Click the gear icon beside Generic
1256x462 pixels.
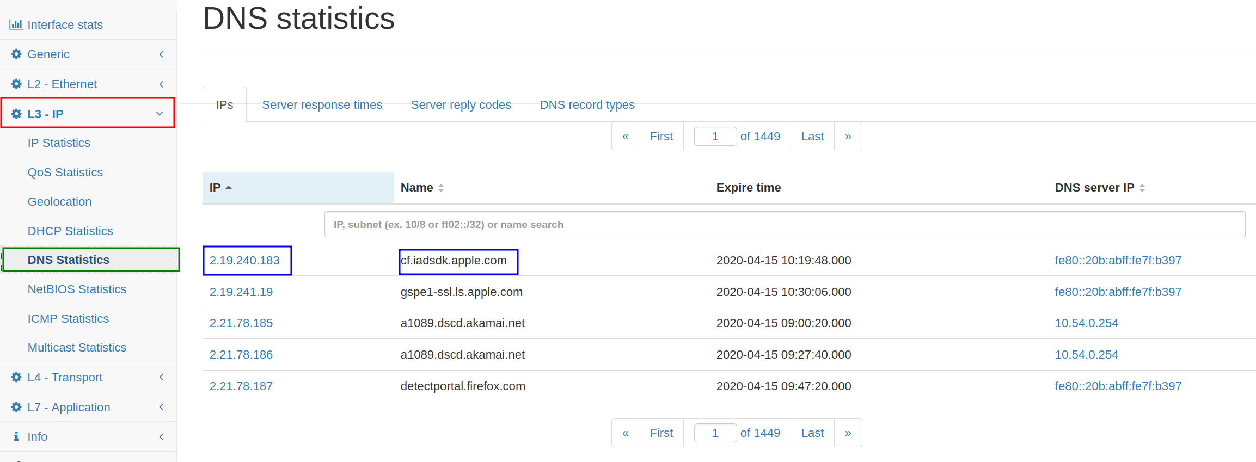pyautogui.click(x=16, y=54)
